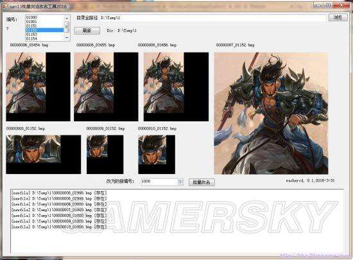Click the 00000006_03456.bmp portrait thumbnail
Viewport: 353px width, 260px height.
pos(176,87)
